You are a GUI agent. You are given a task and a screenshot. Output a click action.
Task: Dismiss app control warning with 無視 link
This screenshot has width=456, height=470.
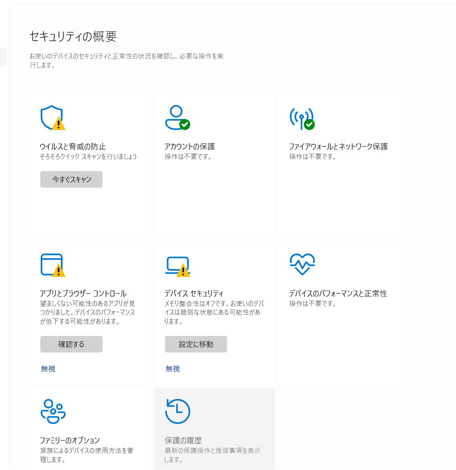click(48, 369)
